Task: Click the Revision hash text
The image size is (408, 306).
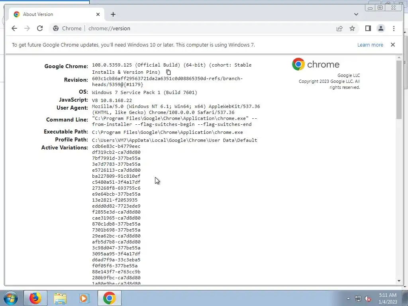Action: click(x=167, y=81)
